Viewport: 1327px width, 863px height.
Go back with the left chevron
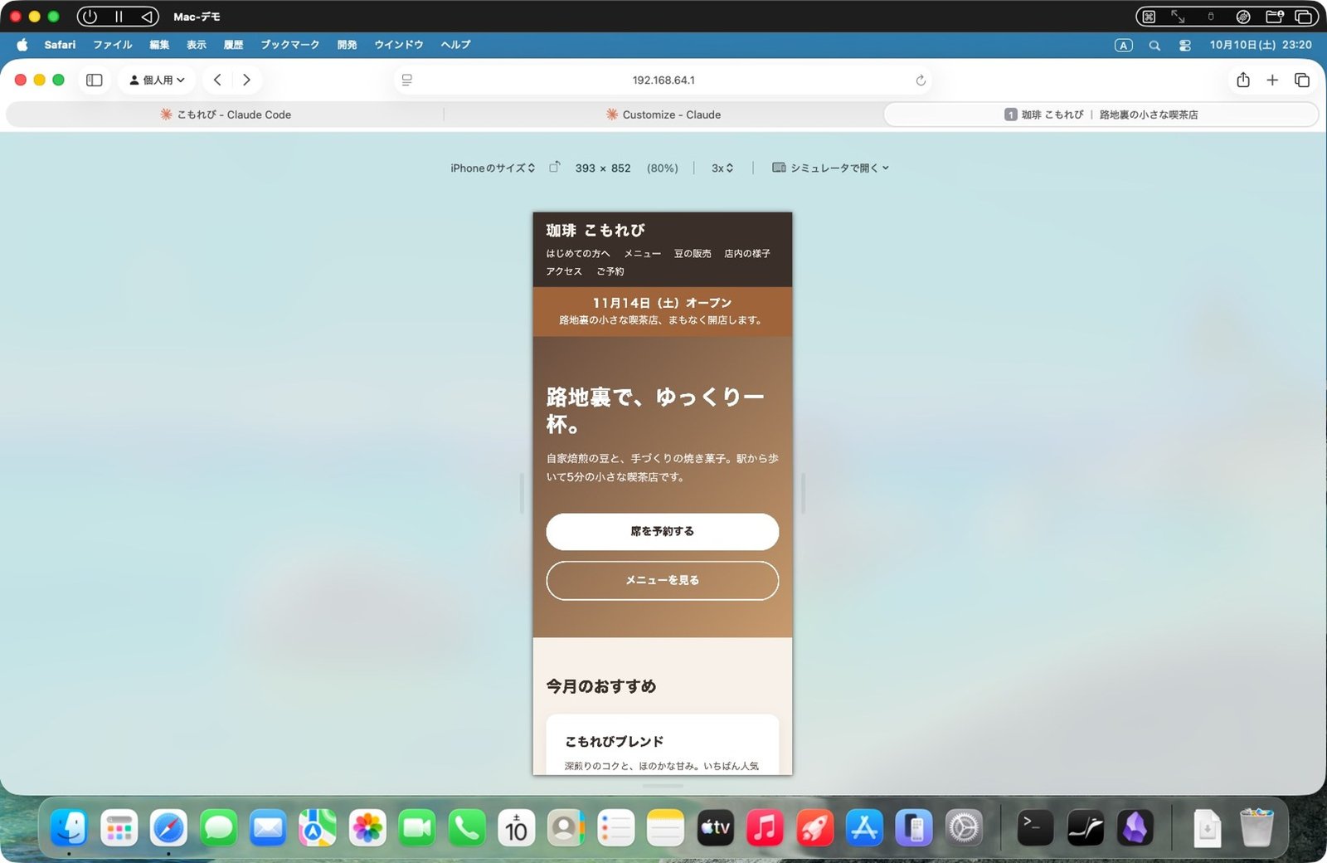[x=217, y=80]
